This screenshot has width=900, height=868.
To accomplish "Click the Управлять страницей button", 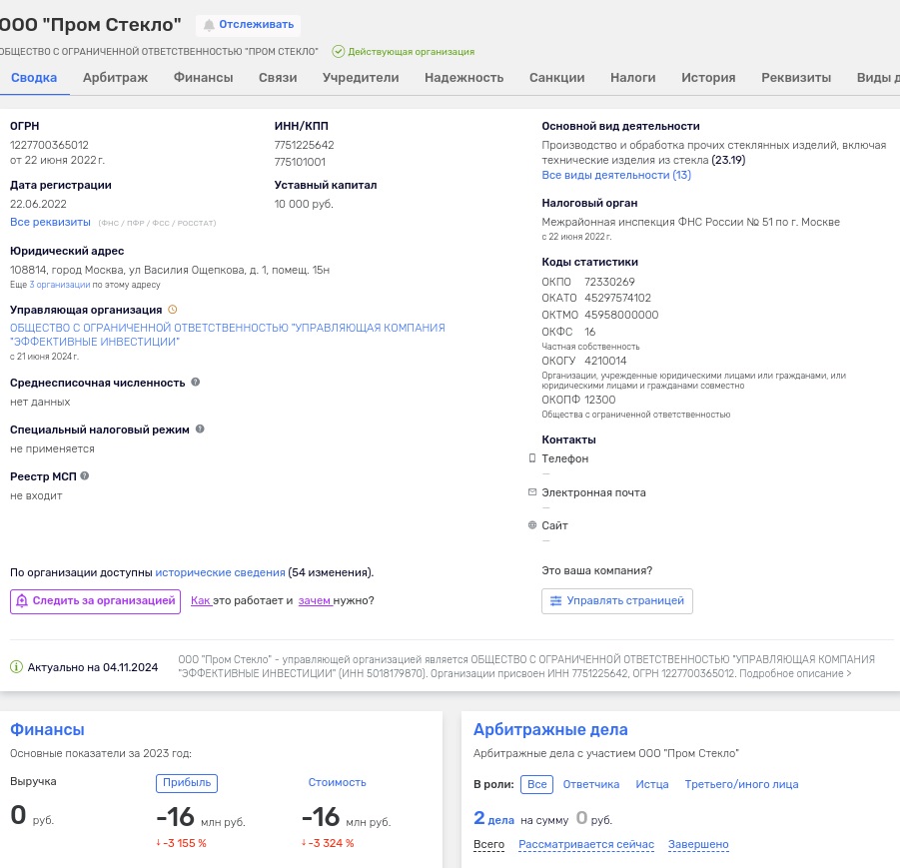I will click(617, 601).
